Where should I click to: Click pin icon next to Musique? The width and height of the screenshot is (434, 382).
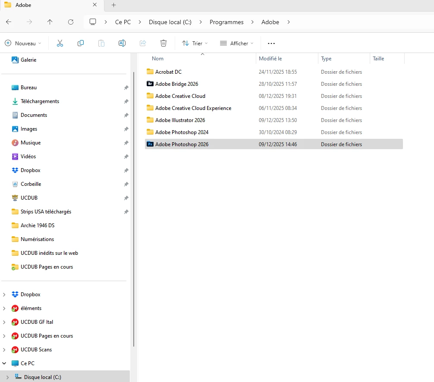126,143
